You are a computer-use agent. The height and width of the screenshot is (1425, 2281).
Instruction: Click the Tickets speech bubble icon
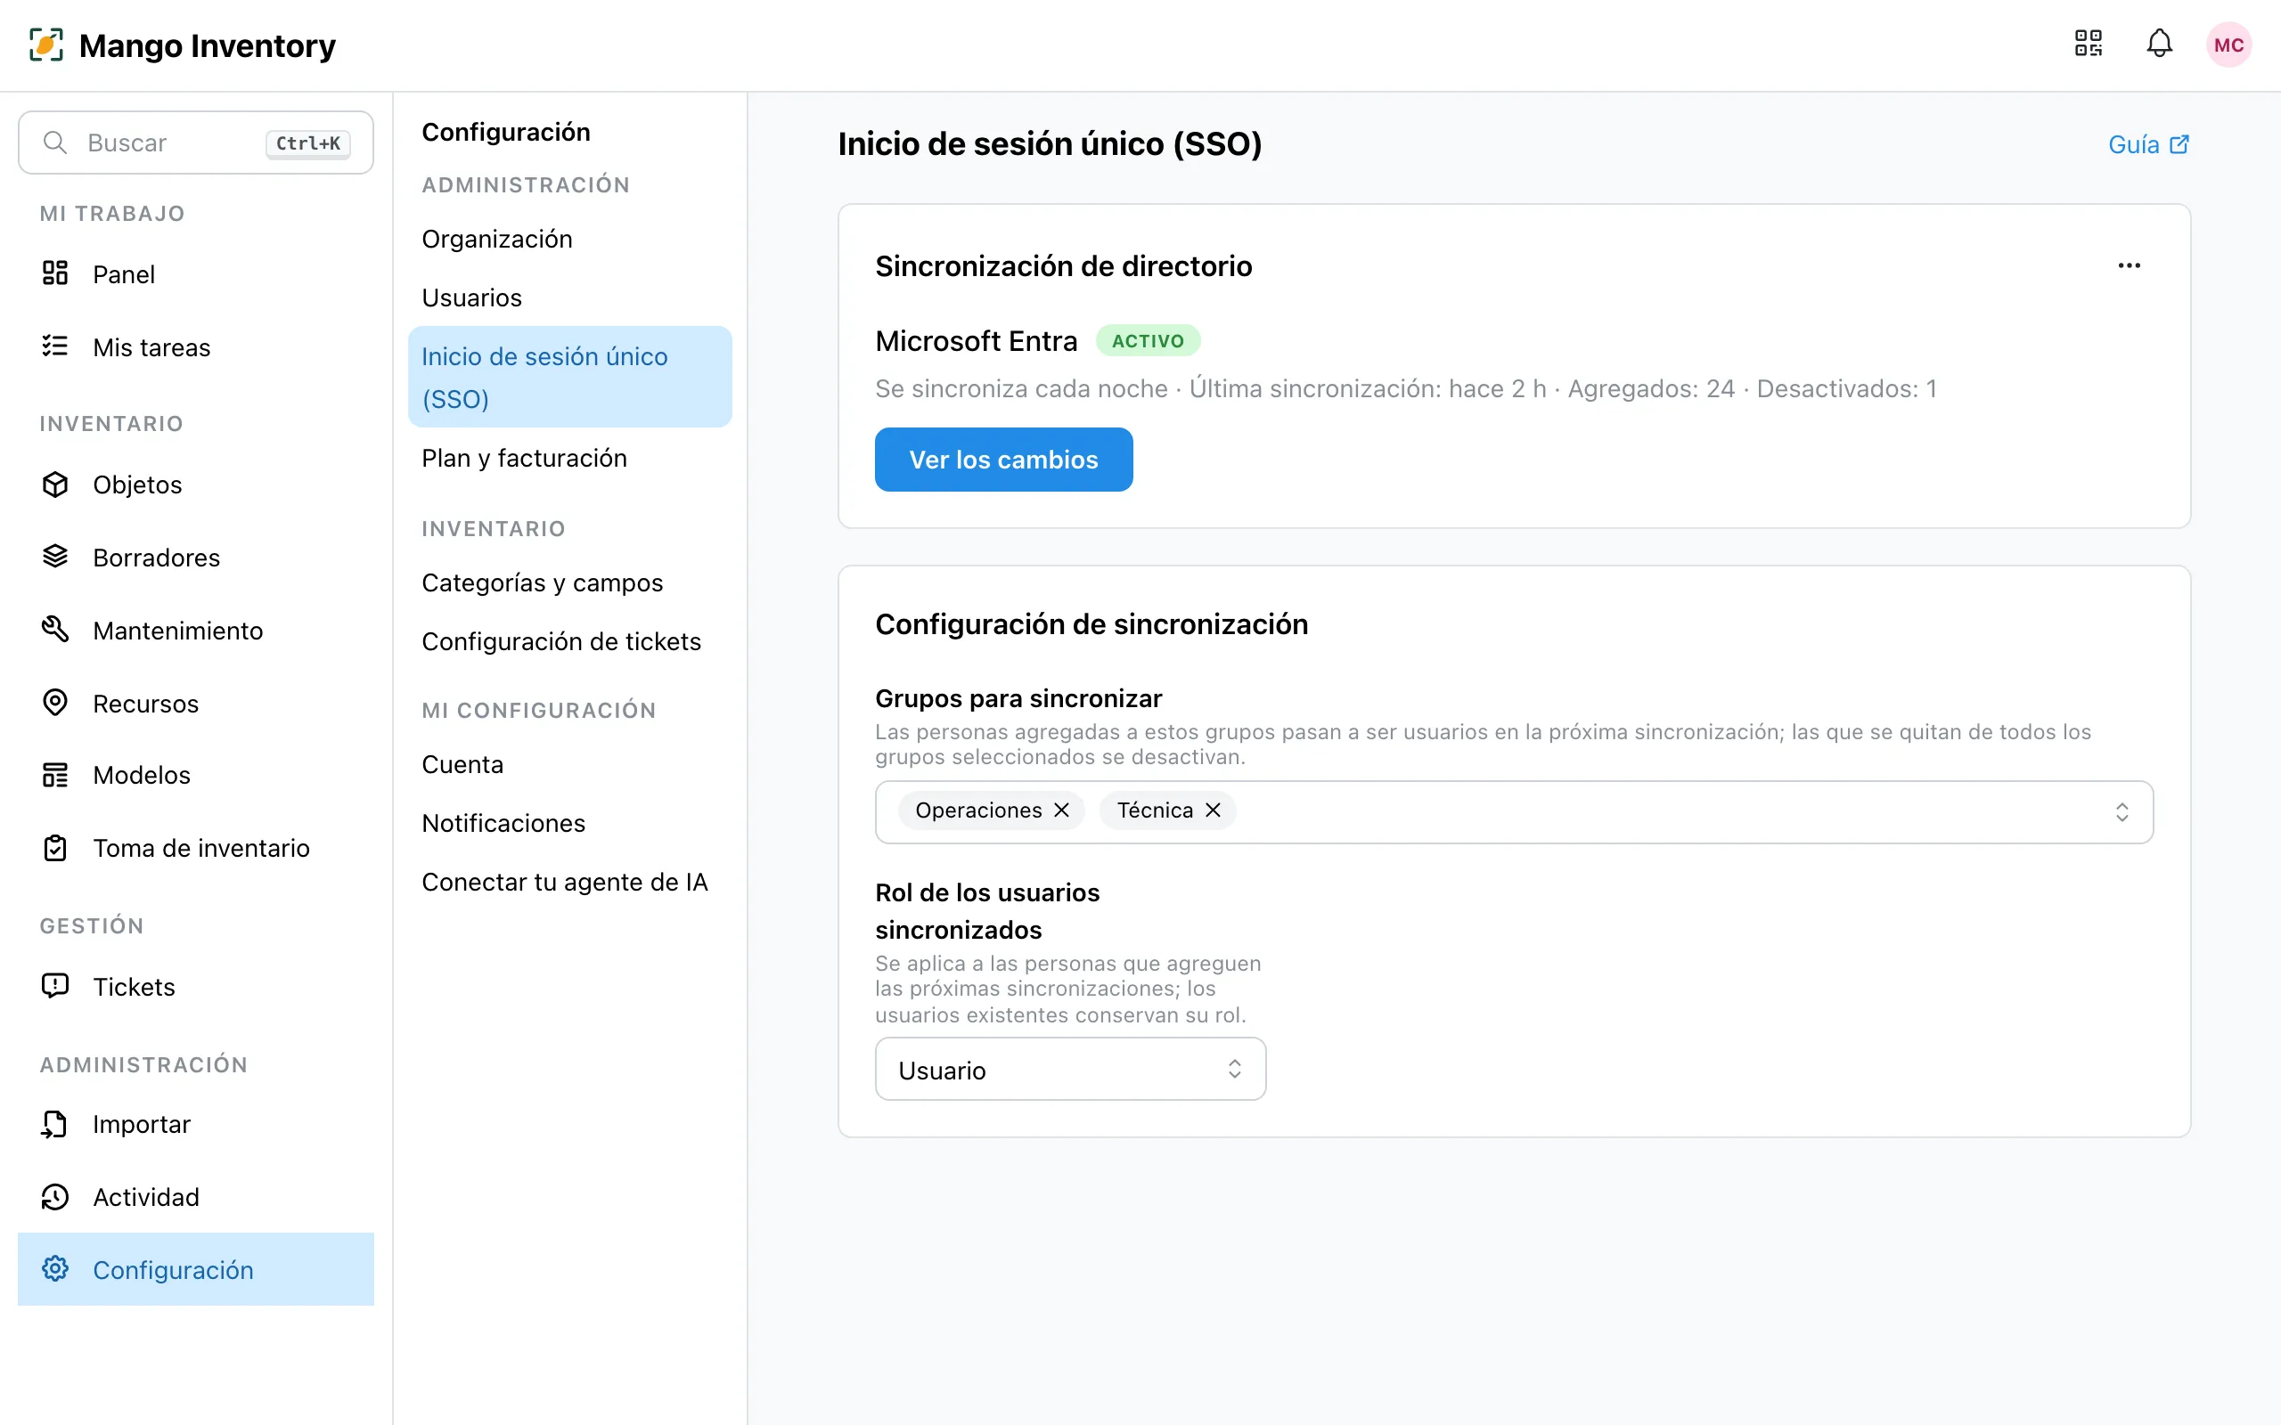(54, 986)
